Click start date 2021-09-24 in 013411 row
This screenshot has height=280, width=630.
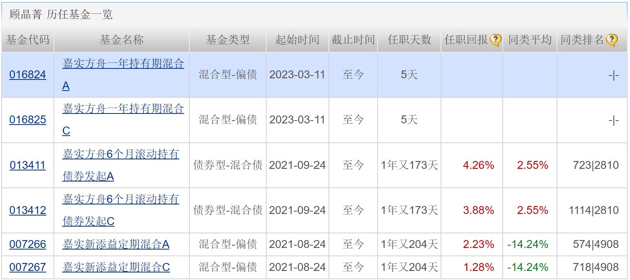(297, 165)
